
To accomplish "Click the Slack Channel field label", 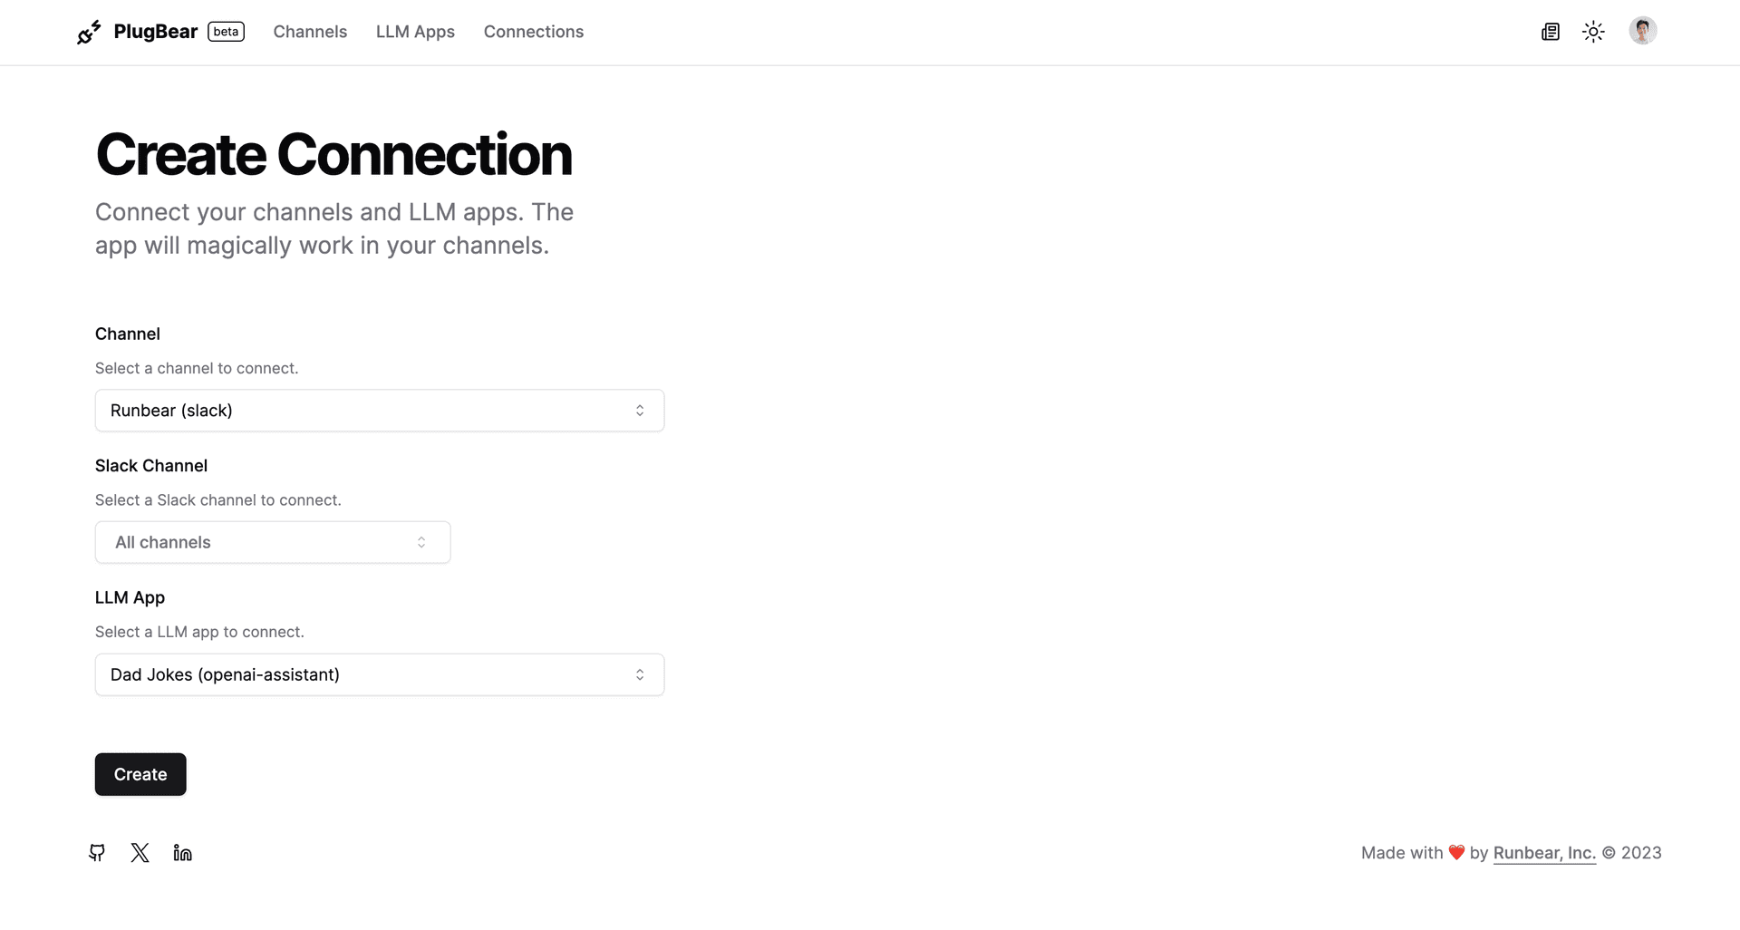I will [151, 466].
